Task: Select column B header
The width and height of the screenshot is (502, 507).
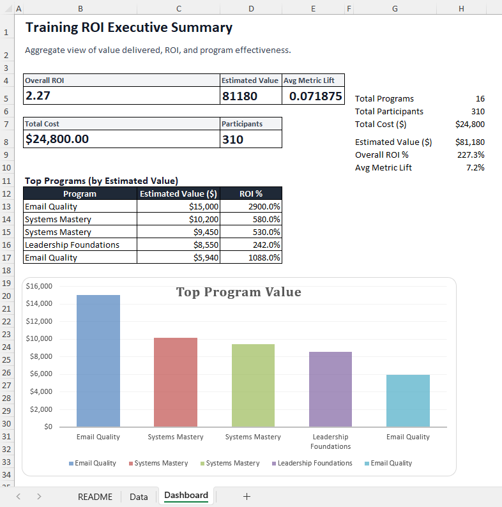Action: pyautogui.click(x=80, y=9)
